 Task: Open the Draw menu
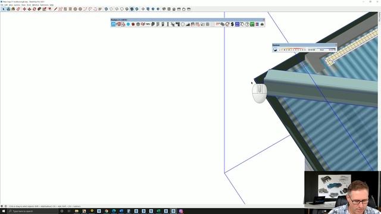23,5
